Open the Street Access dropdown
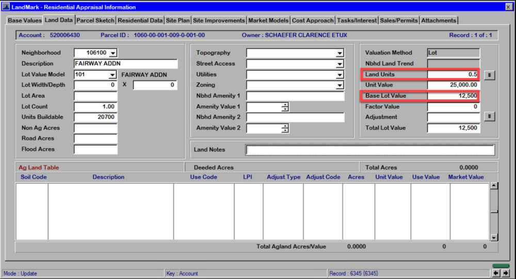516x279 pixels. (340, 64)
